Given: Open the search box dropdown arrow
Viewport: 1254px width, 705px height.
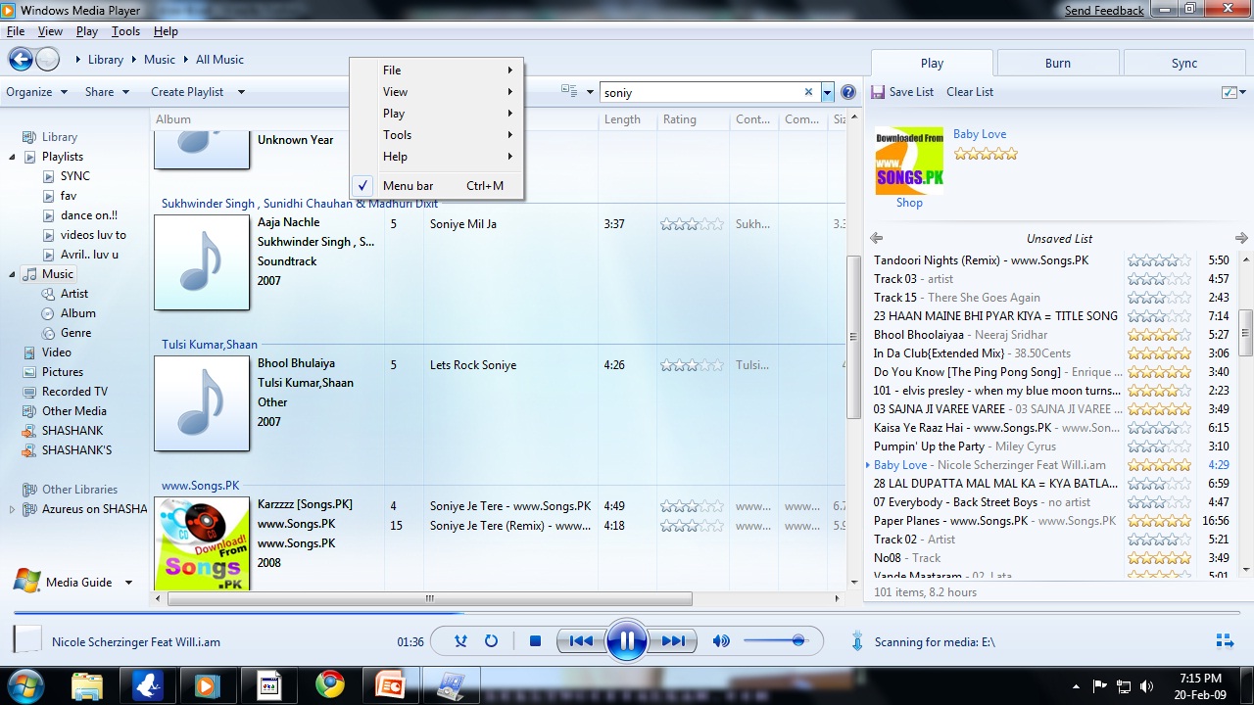Looking at the screenshot, I should [x=827, y=92].
